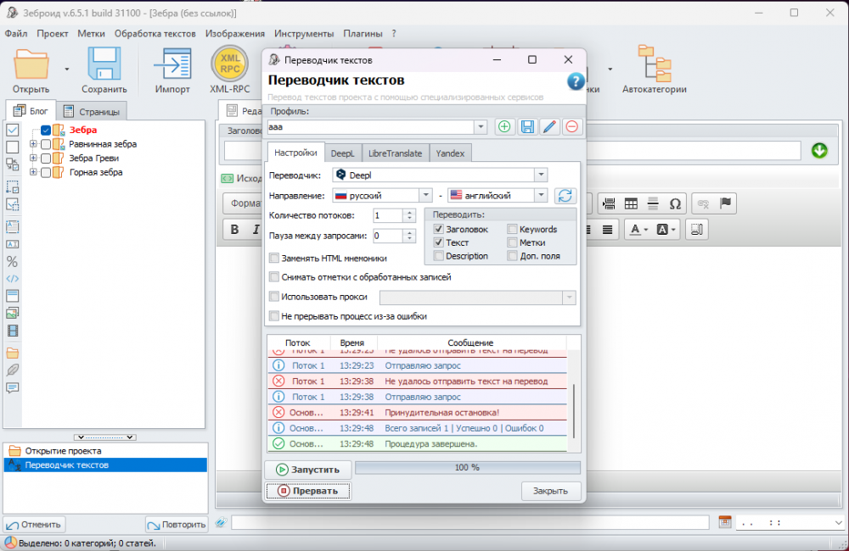The height and width of the screenshot is (551, 849).
Task: Open the target language 'английский' dropdown
Action: [x=541, y=195]
